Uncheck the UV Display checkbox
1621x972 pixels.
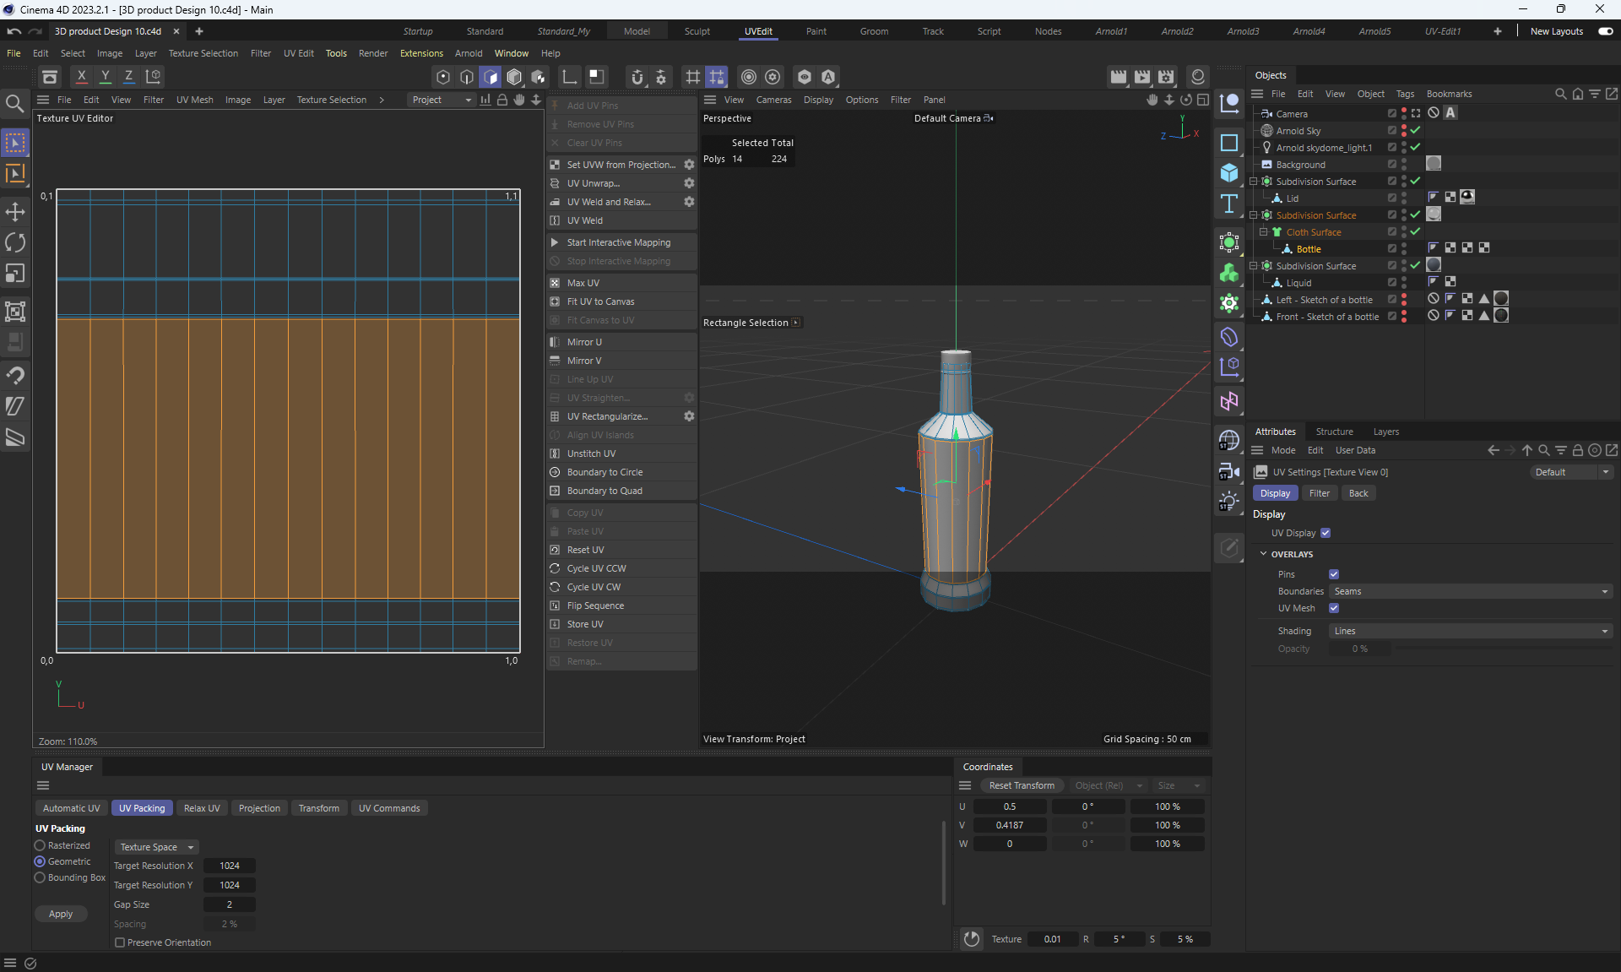1326,533
